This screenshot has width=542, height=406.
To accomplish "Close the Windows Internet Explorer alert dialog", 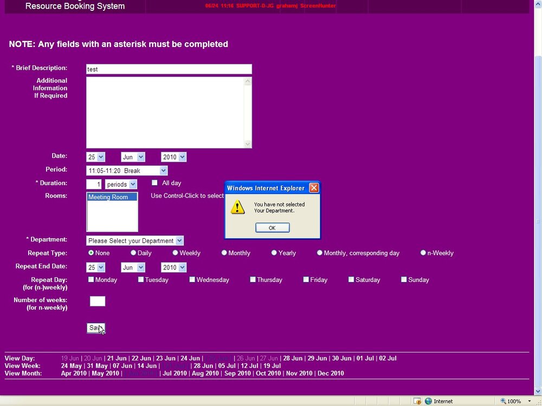I will [x=313, y=188].
